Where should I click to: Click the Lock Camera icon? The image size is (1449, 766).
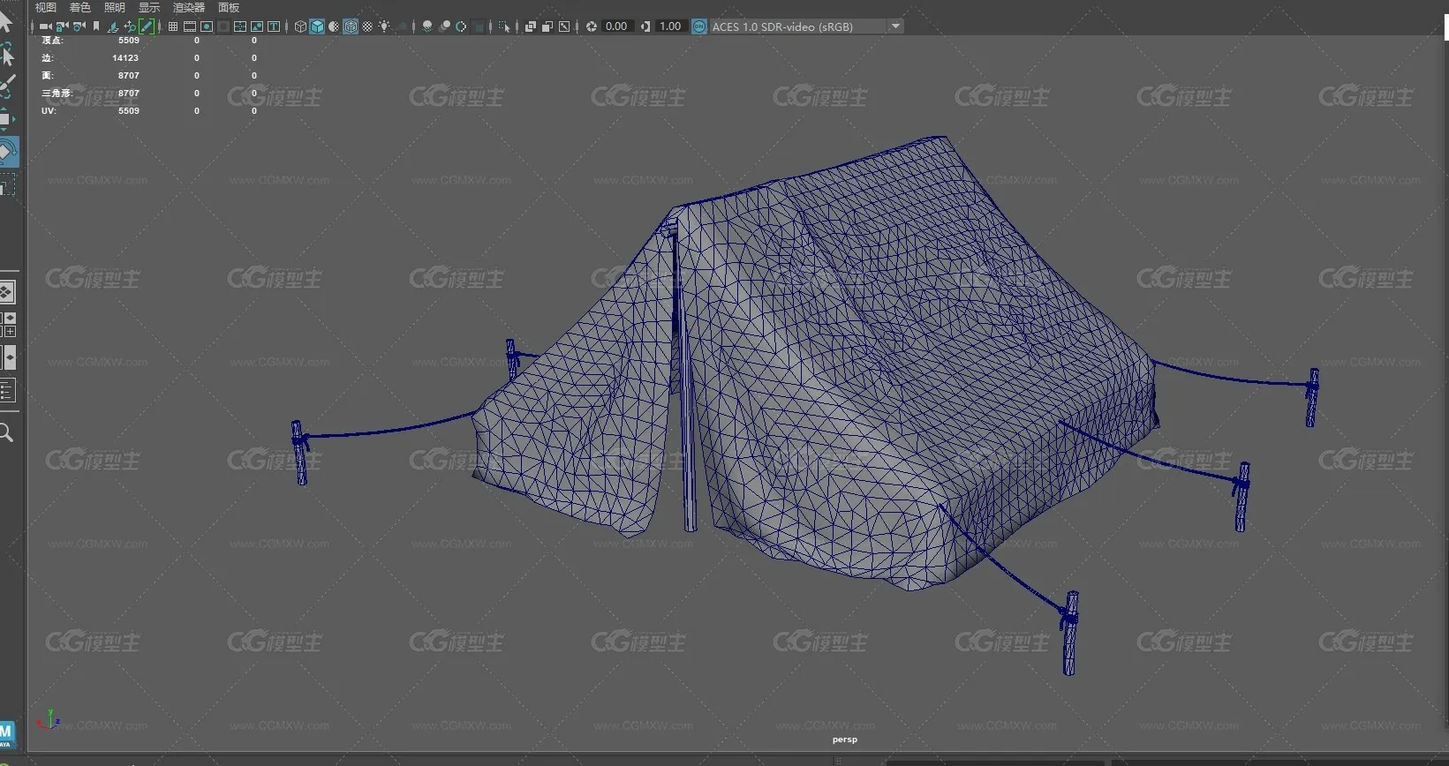click(x=62, y=26)
